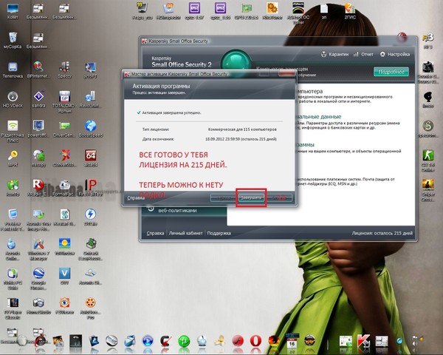
Task: Open Справка link in the activation wizard
Action: (x=136, y=198)
